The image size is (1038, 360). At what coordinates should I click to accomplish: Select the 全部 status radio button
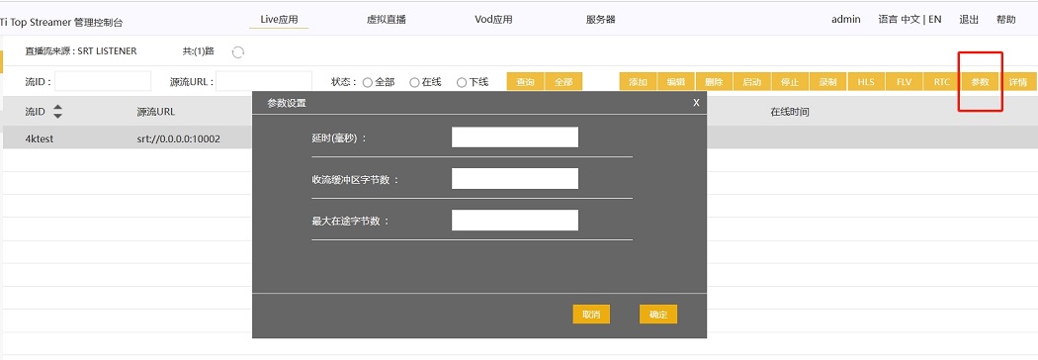(x=368, y=83)
